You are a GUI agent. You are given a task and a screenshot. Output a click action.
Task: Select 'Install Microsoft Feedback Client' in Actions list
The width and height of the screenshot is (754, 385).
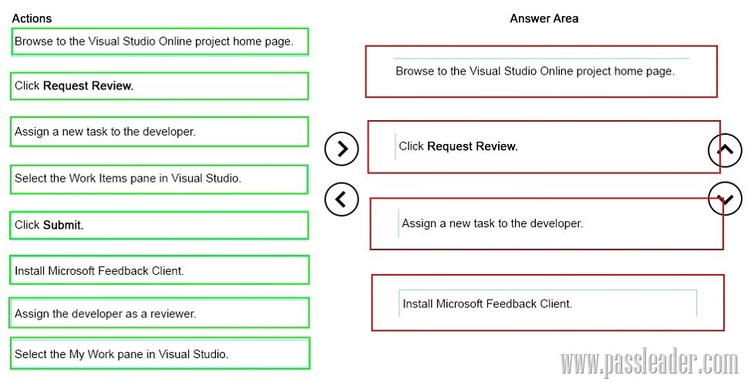click(159, 270)
